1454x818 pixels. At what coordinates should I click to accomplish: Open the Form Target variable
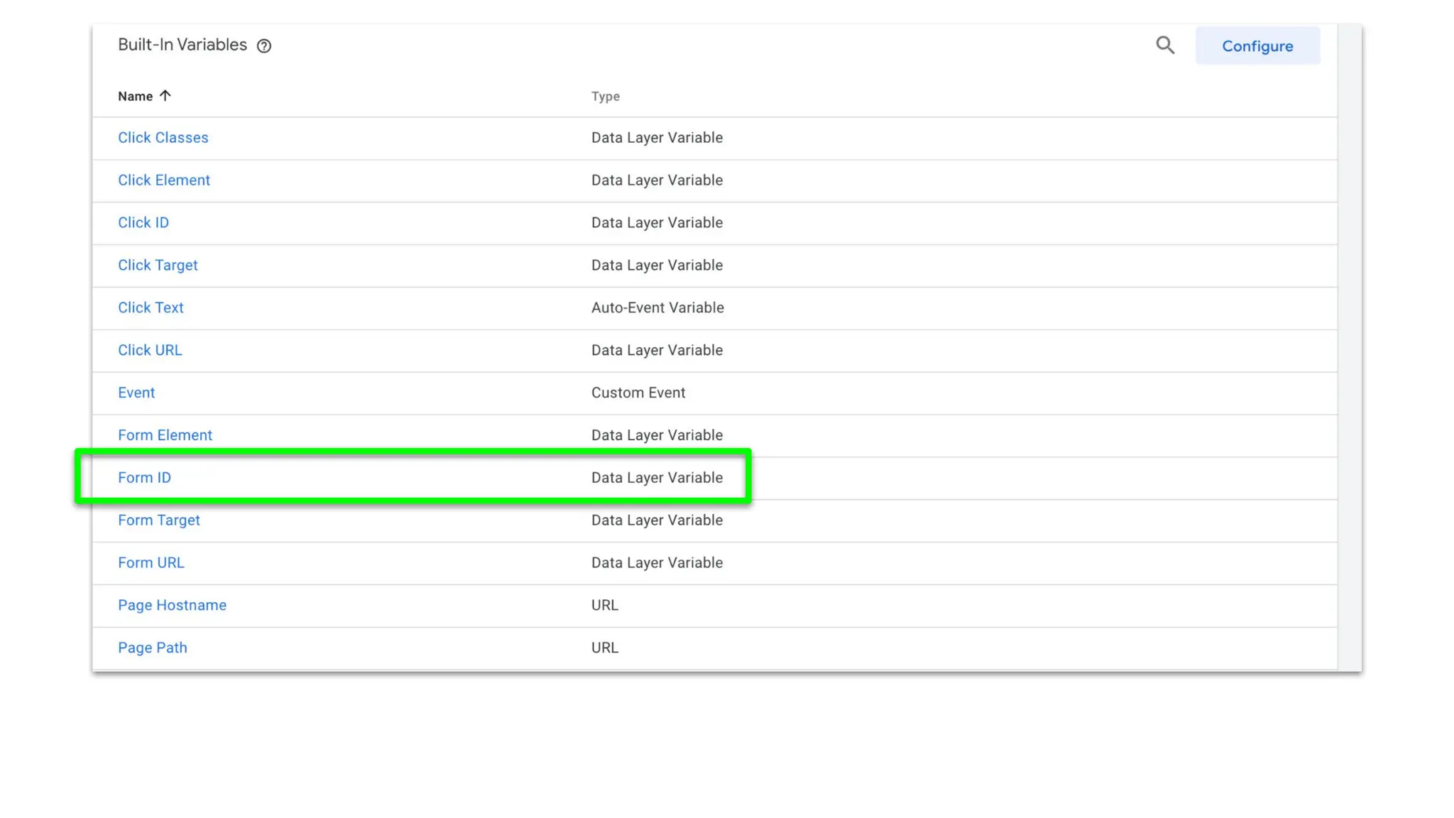[158, 520]
